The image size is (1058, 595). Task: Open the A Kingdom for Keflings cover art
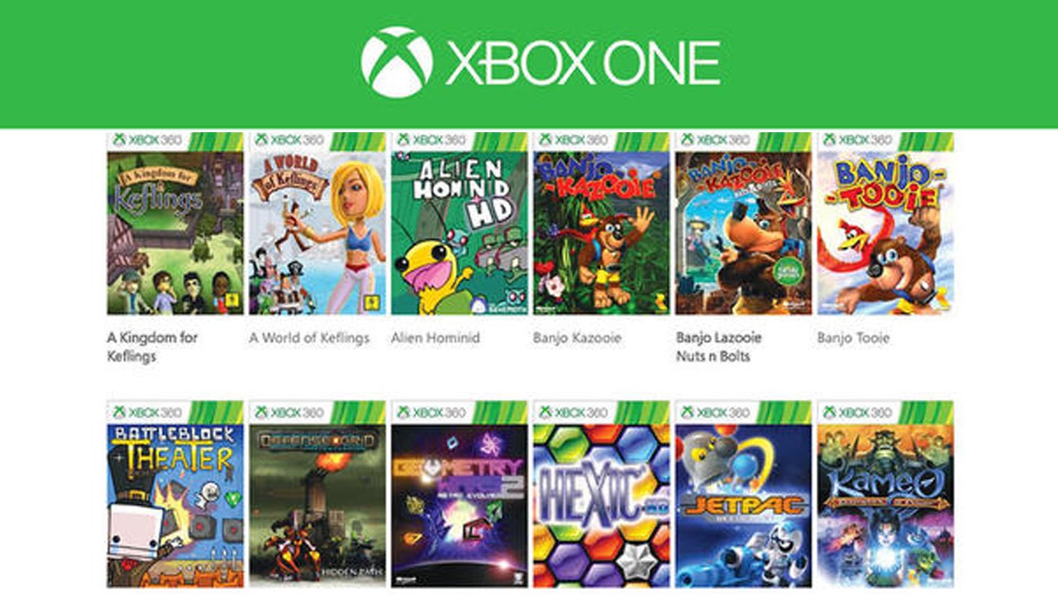175,223
